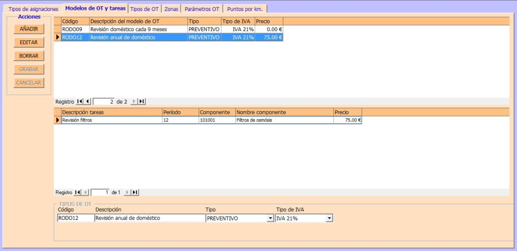The height and width of the screenshot is (251, 517).
Task: Select Revisión anual de doméstico table cell
Action: click(x=138, y=37)
